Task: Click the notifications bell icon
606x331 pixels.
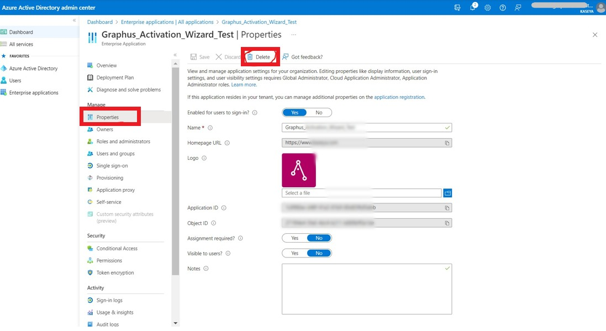Action: pyautogui.click(x=473, y=8)
